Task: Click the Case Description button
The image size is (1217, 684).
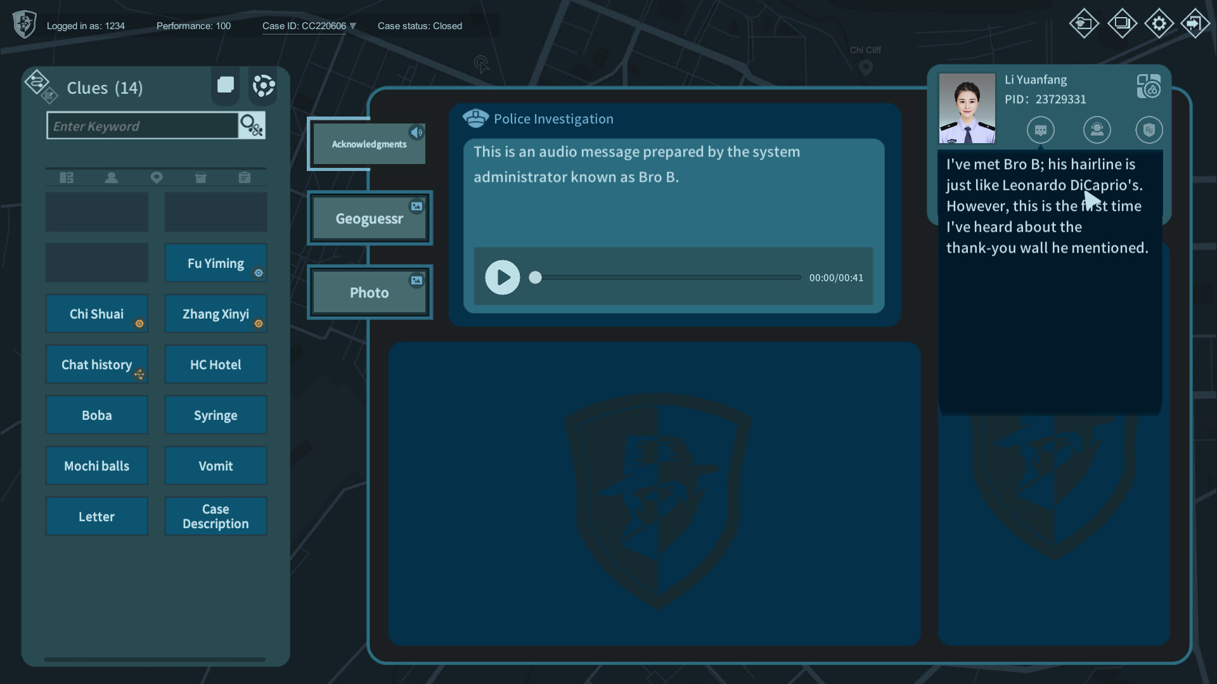Action: pos(216,516)
